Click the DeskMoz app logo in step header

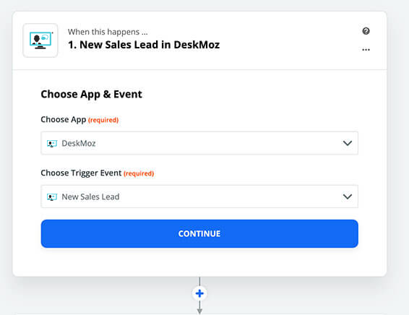[x=40, y=40]
